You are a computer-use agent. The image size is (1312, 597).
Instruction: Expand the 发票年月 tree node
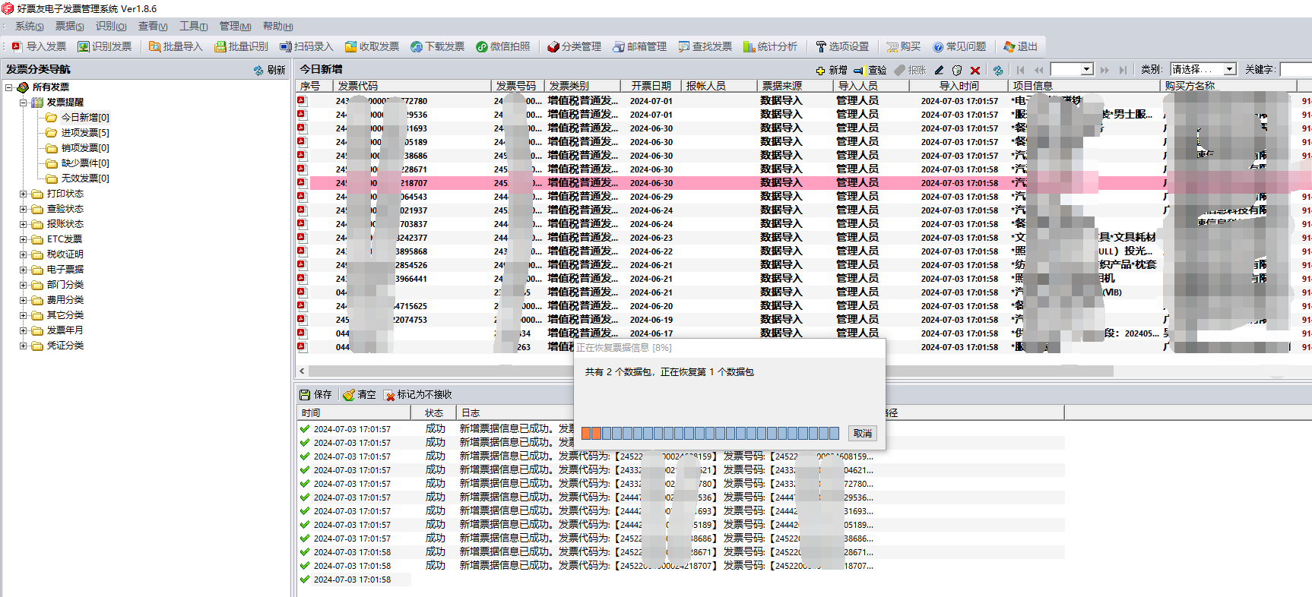(x=23, y=330)
